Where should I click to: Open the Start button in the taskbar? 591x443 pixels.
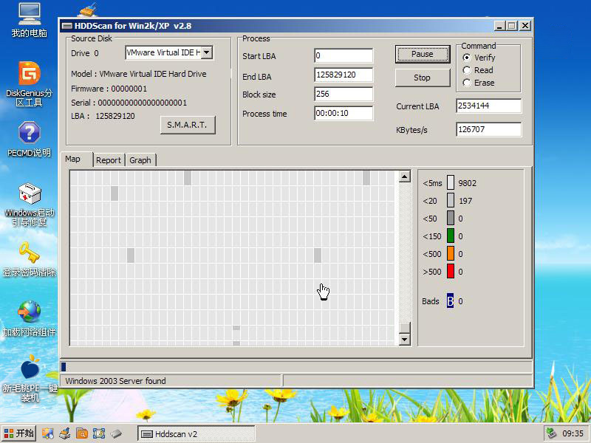coord(19,433)
